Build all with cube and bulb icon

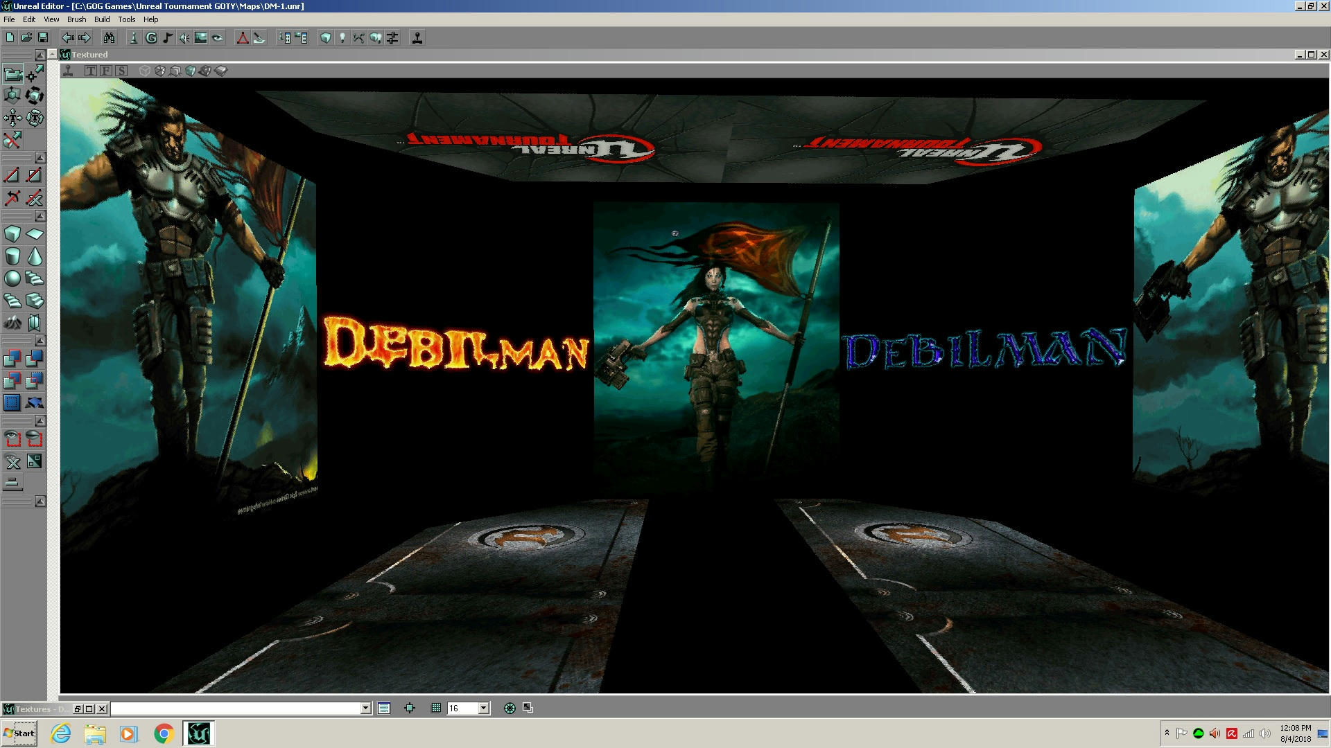pos(376,37)
